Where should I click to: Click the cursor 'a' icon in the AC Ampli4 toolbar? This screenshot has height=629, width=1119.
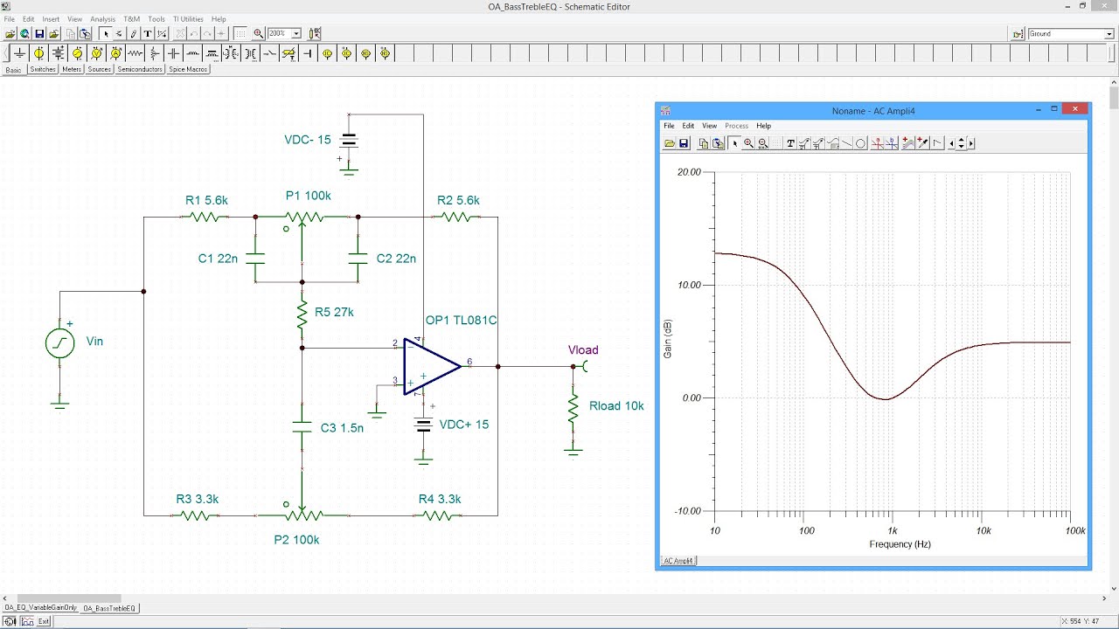878,143
